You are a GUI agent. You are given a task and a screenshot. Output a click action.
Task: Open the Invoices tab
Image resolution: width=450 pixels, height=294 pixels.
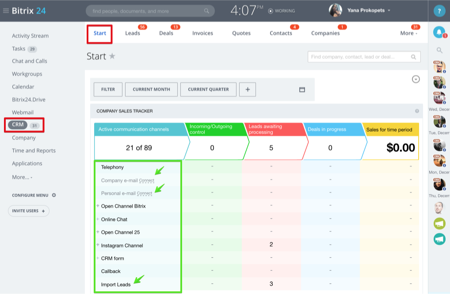click(x=202, y=33)
